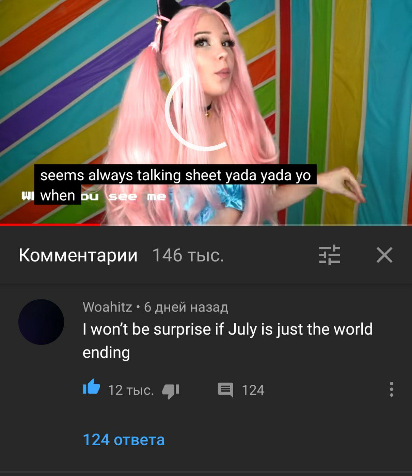
Task: Open the three-dot menu for the comment
Action: point(391,389)
